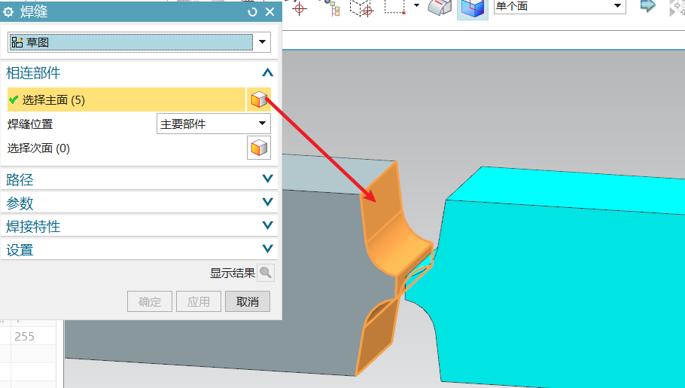The height and width of the screenshot is (388, 685).
Task: Click the 取消 button
Action: [x=248, y=301]
